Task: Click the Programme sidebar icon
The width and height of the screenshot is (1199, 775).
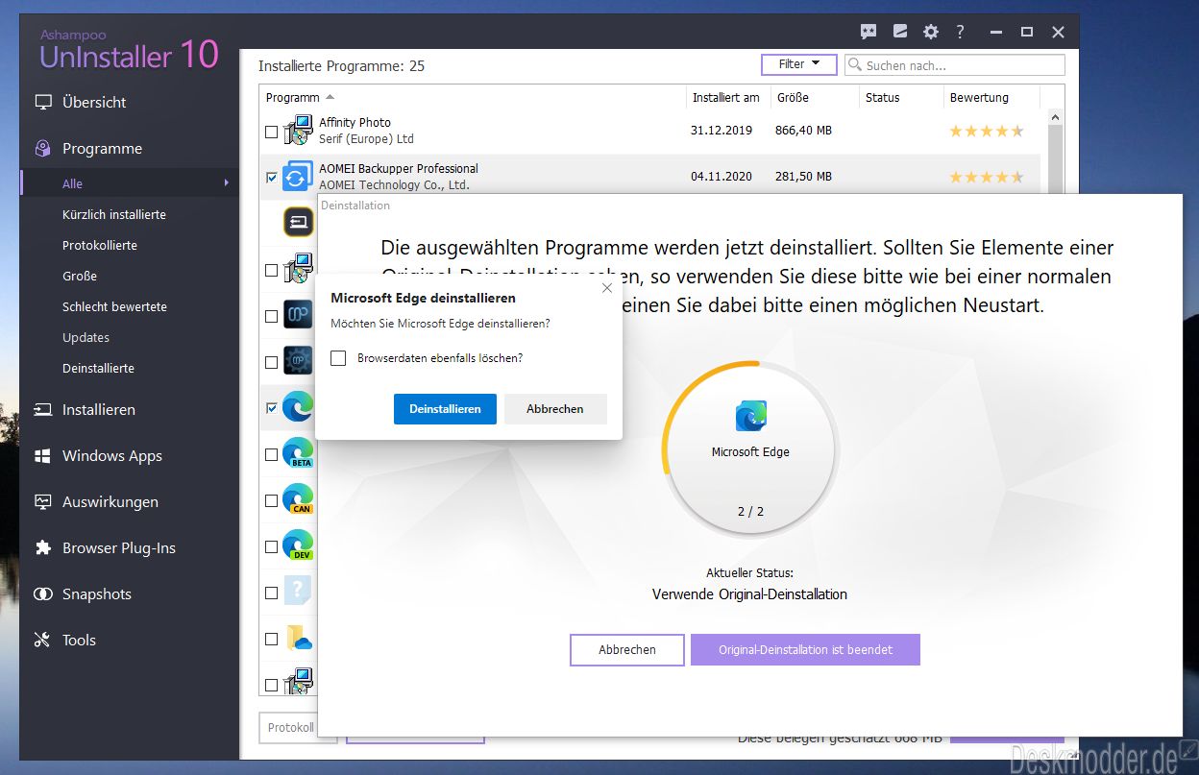Action: [42, 149]
